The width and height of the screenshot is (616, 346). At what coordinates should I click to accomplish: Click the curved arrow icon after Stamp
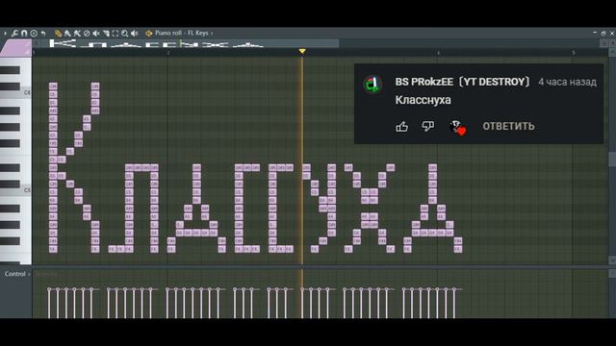43,34
